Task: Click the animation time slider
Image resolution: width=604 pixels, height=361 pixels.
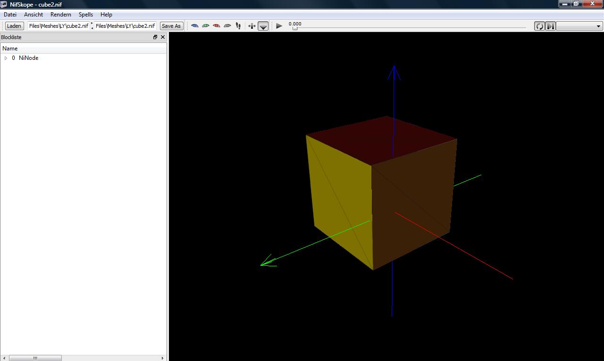Action: 408,28
